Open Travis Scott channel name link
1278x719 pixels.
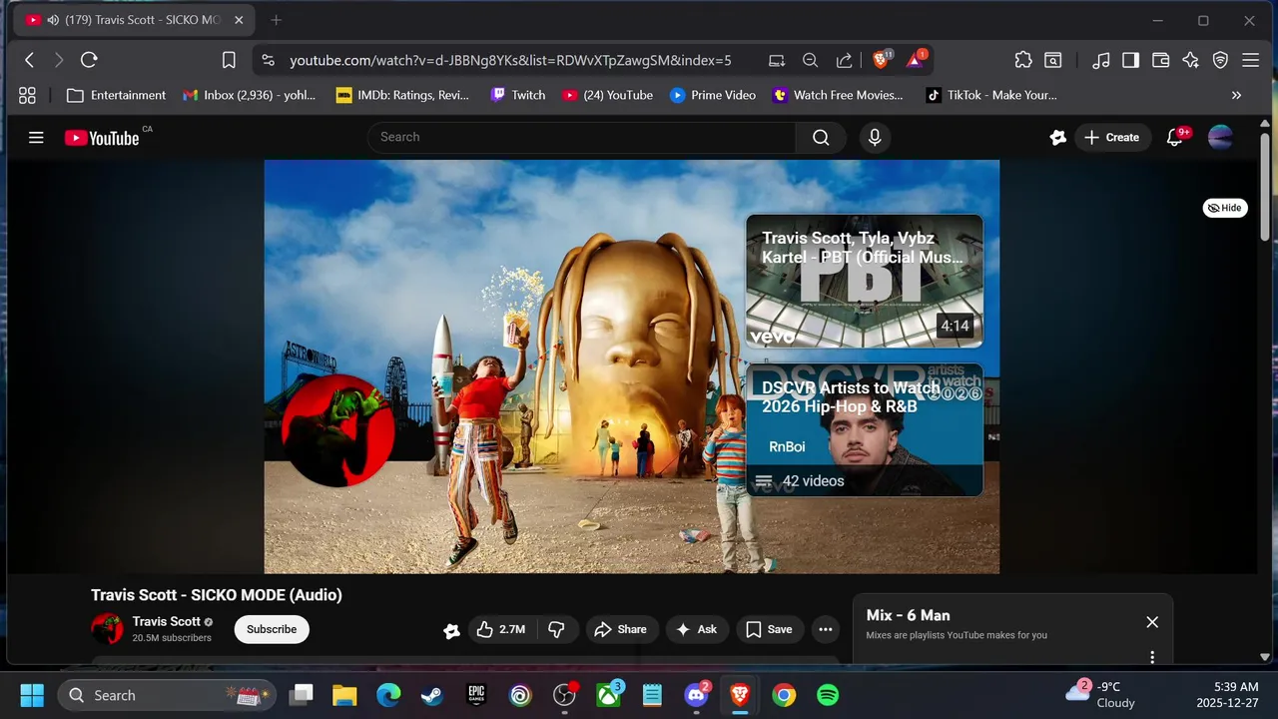167,621
